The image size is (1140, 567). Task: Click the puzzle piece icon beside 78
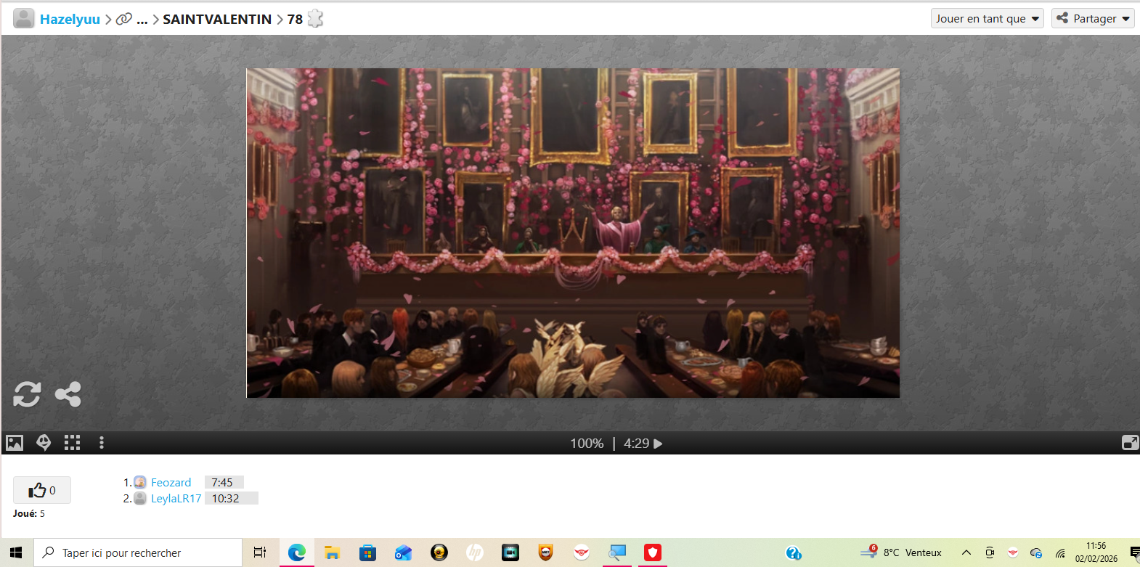(315, 18)
